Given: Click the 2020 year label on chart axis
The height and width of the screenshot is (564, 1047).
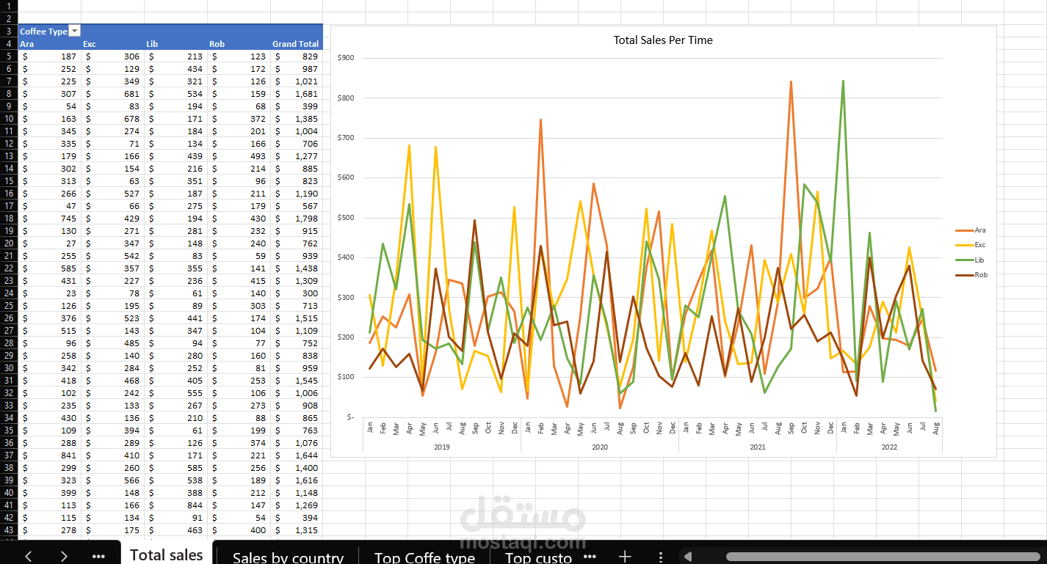Looking at the screenshot, I should point(599,446).
